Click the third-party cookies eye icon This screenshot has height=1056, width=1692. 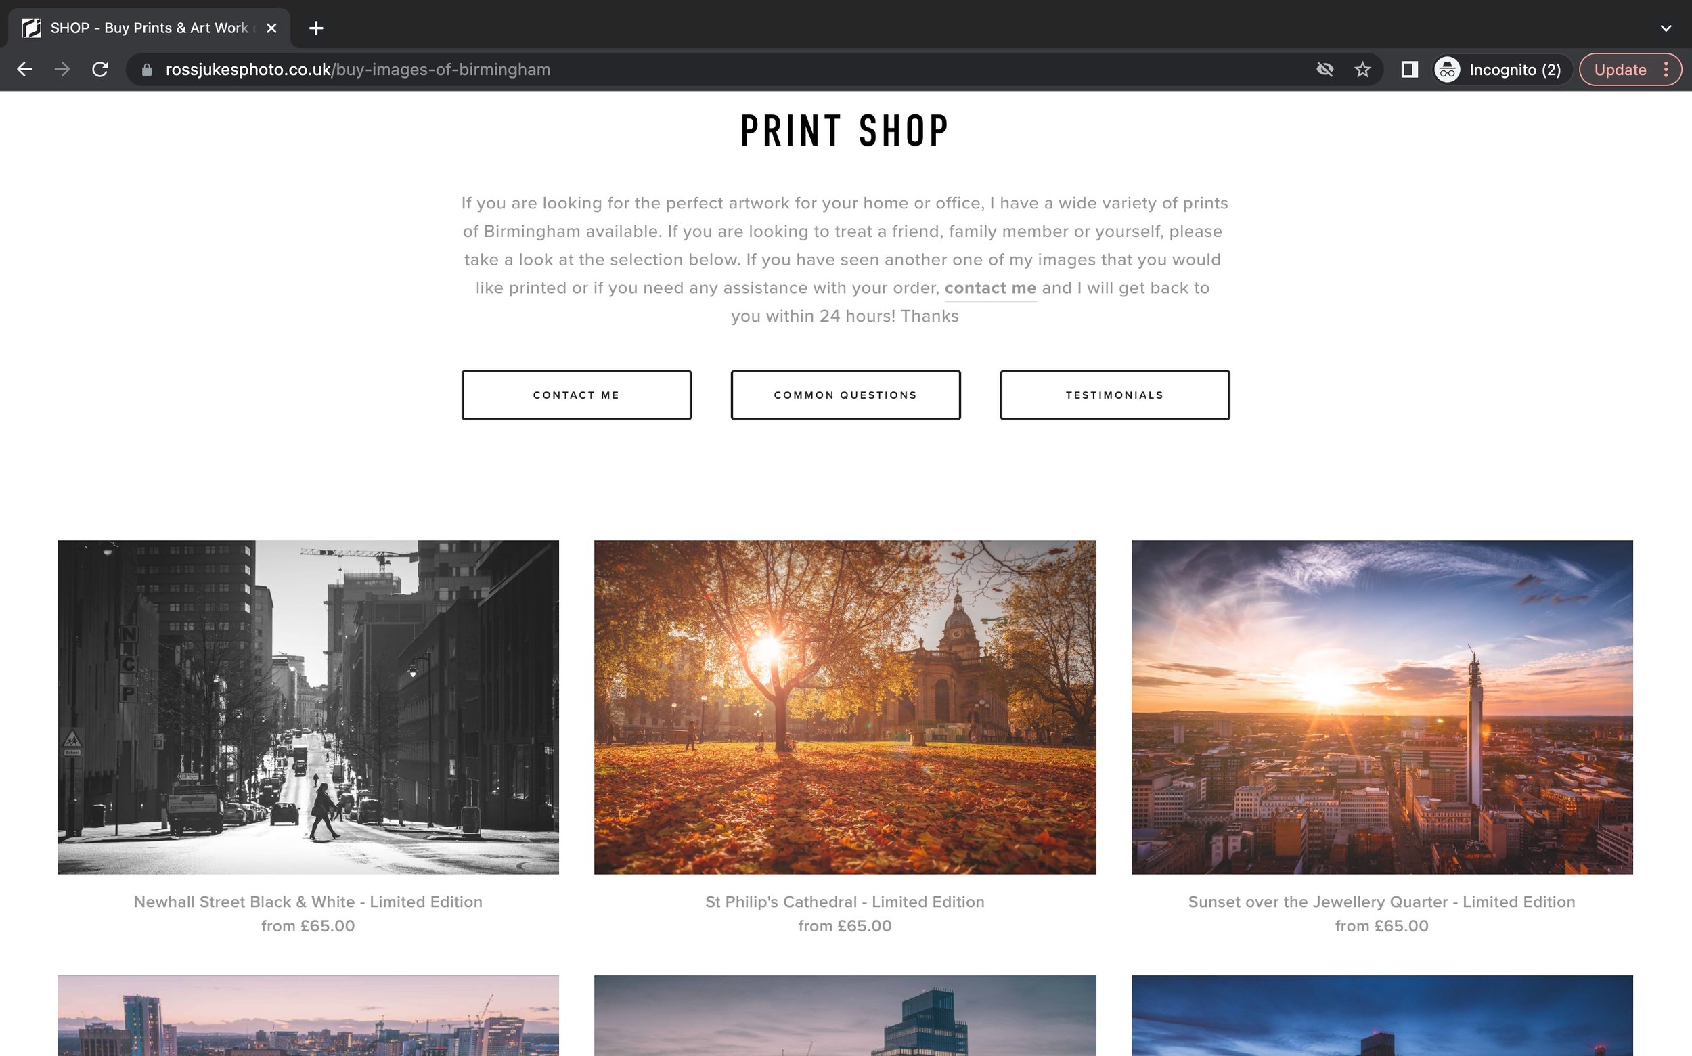click(1324, 70)
